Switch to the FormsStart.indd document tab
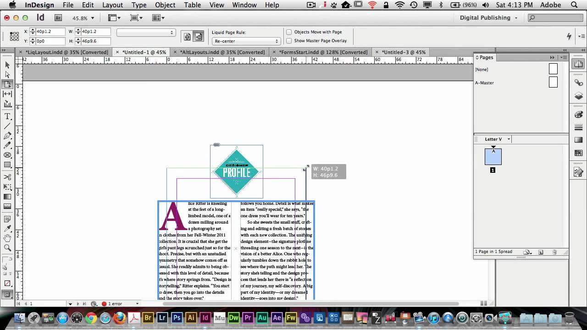 [323, 52]
